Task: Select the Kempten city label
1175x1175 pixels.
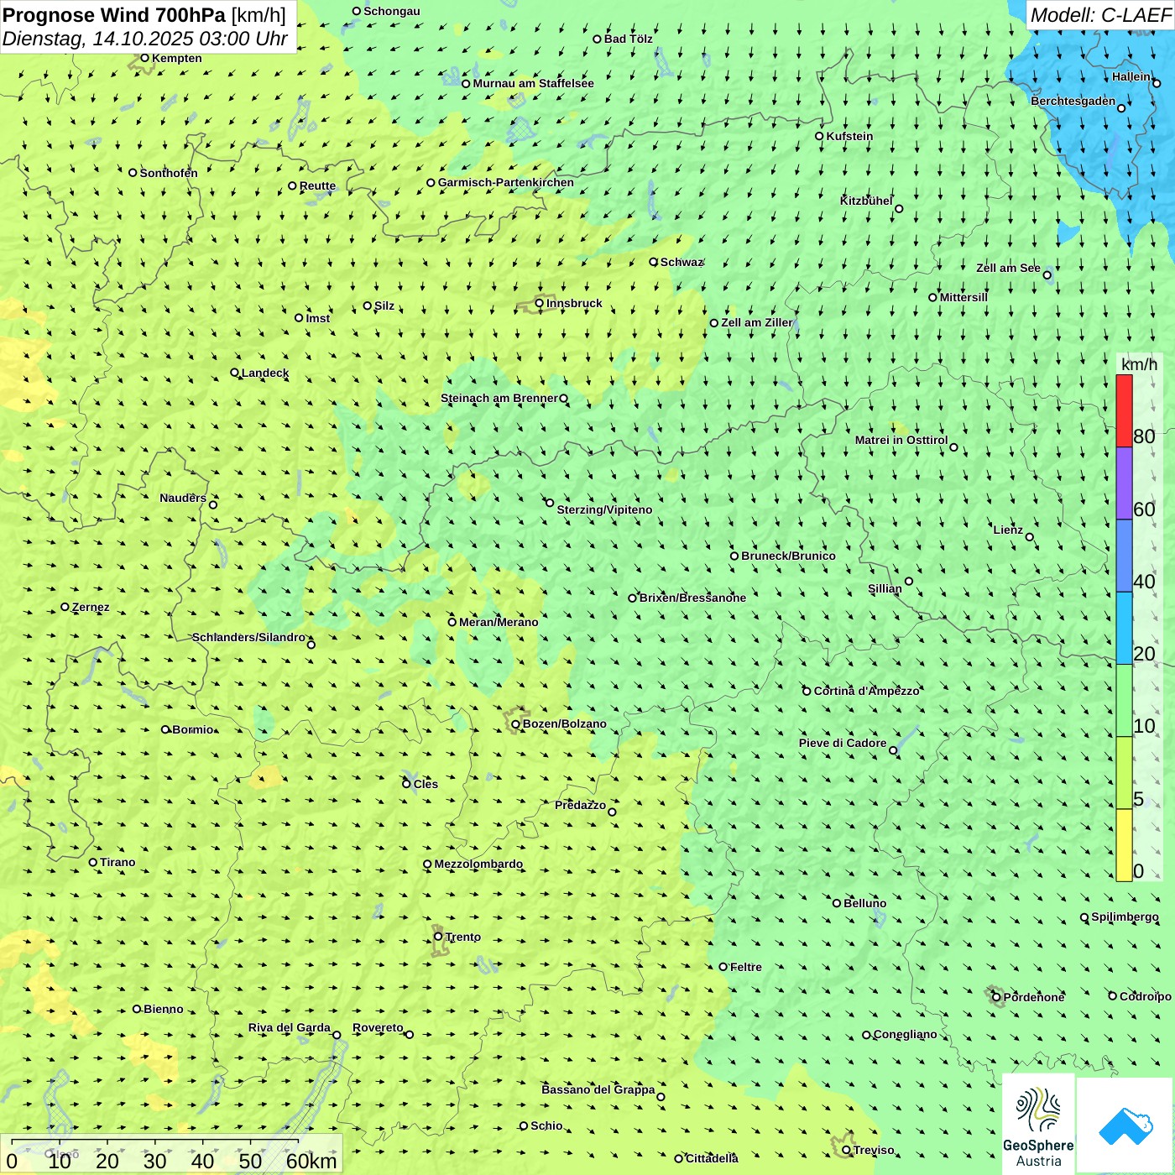Action: point(176,58)
